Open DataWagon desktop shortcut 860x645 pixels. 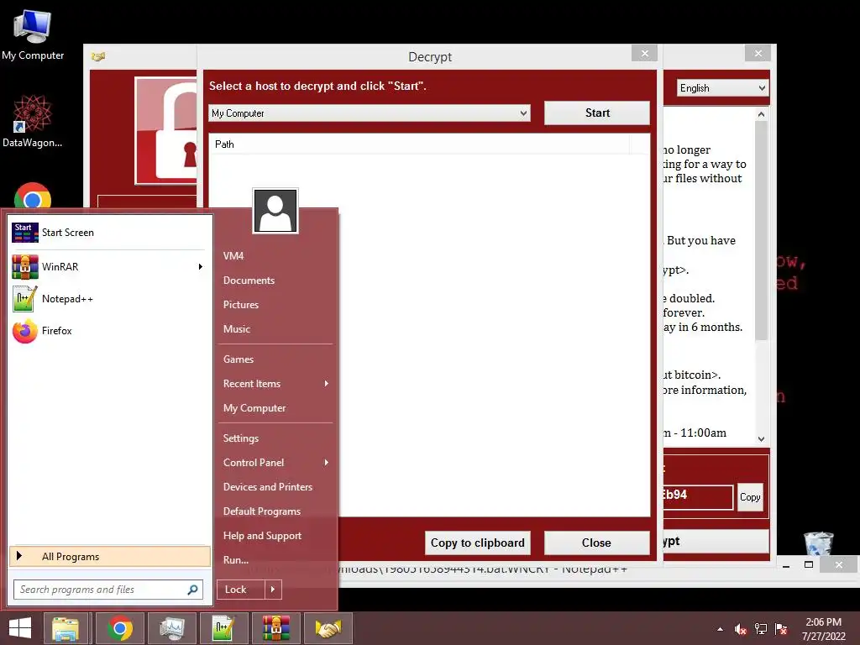(x=32, y=121)
